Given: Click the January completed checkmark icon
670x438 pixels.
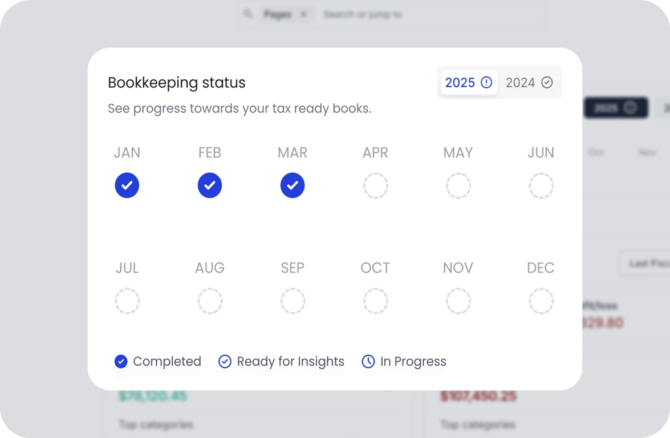Looking at the screenshot, I should point(127,185).
